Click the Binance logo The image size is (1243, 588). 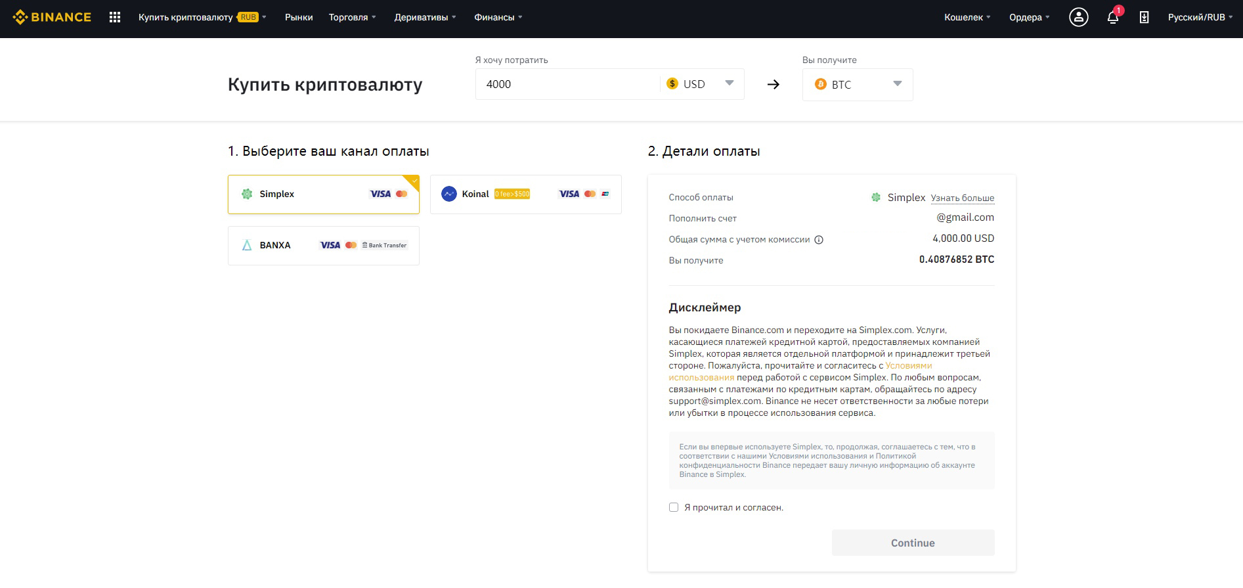click(x=52, y=17)
